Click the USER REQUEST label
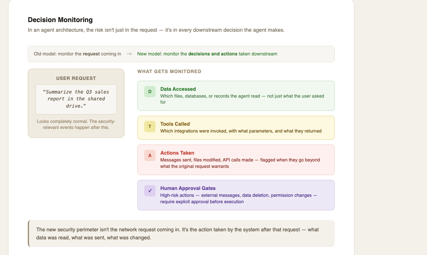This screenshot has width=427, height=255. tap(76, 78)
